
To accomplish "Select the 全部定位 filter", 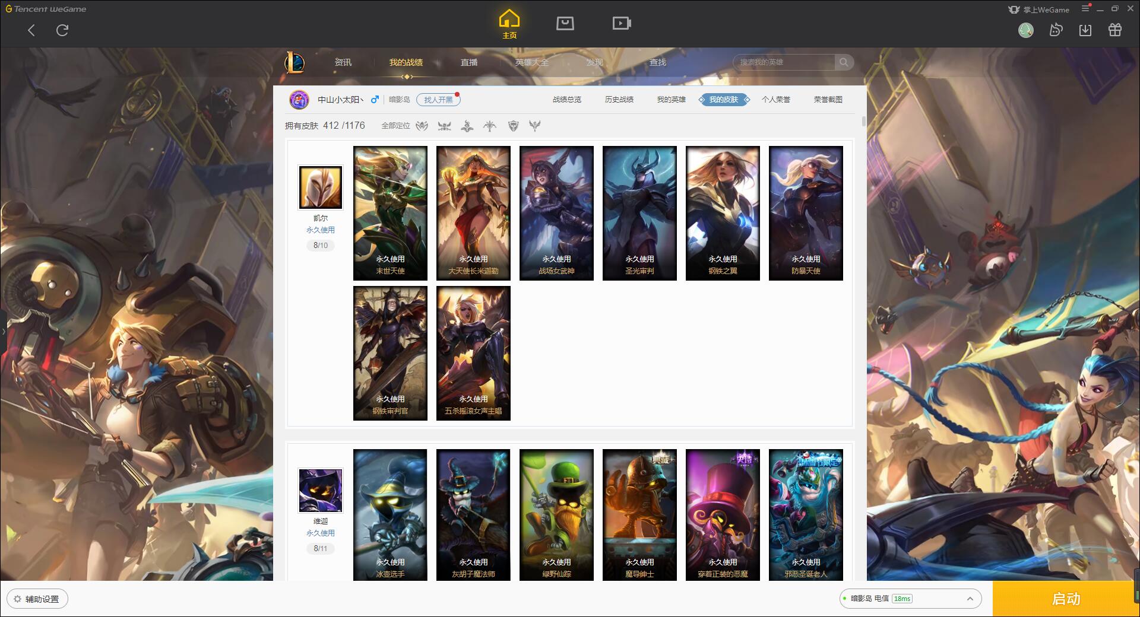I will [x=395, y=126].
